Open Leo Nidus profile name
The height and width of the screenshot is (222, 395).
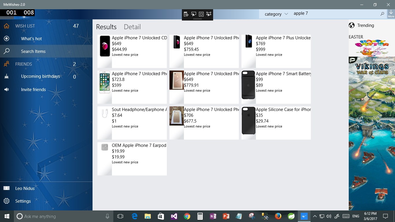coord(25,188)
